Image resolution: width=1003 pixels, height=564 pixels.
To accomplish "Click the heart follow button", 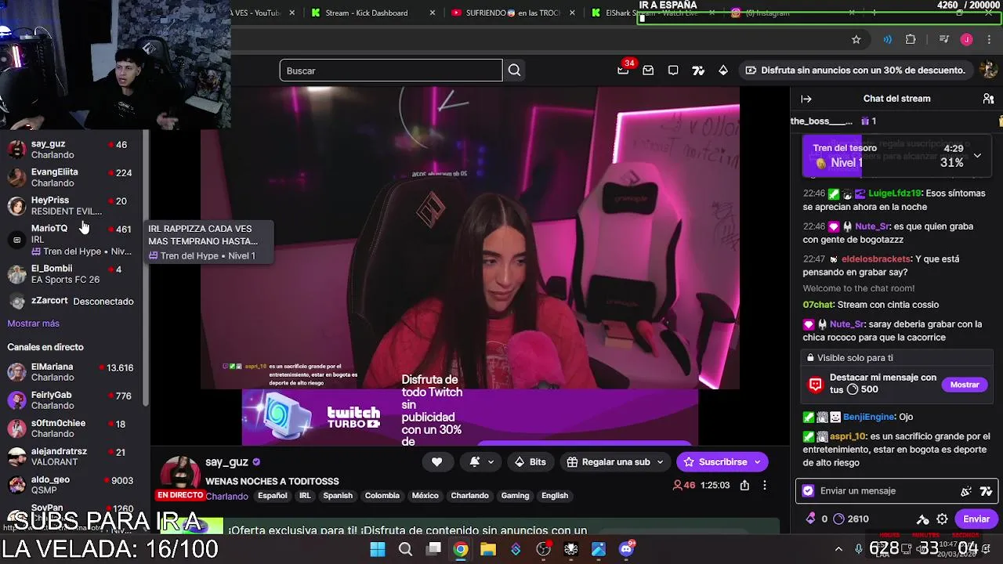I will point(436,462).
